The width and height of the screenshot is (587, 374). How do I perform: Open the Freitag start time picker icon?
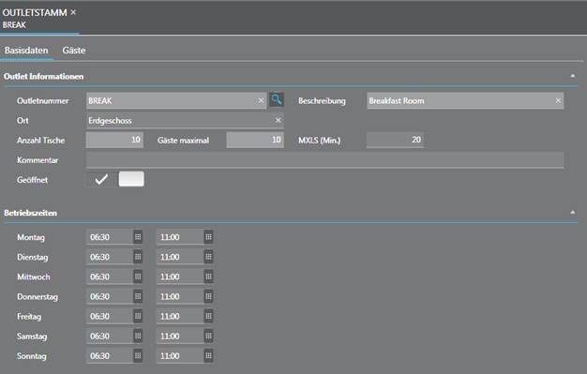[138, 316]
